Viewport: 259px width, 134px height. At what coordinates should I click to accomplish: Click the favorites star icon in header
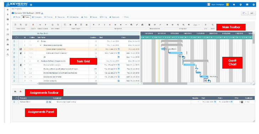234,5
